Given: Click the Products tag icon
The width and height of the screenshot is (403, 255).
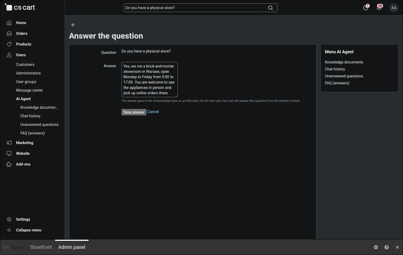Looking at the screenshot, I should point(9,44).
